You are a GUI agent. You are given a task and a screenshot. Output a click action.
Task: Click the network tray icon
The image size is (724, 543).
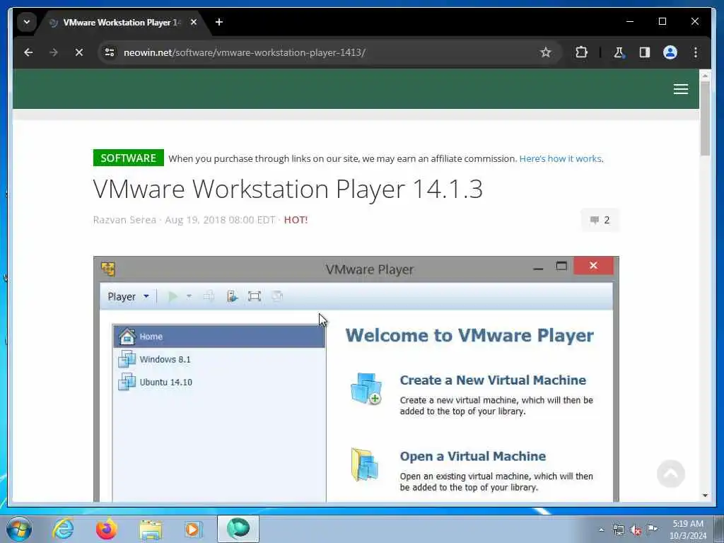(x=618, y=530)
